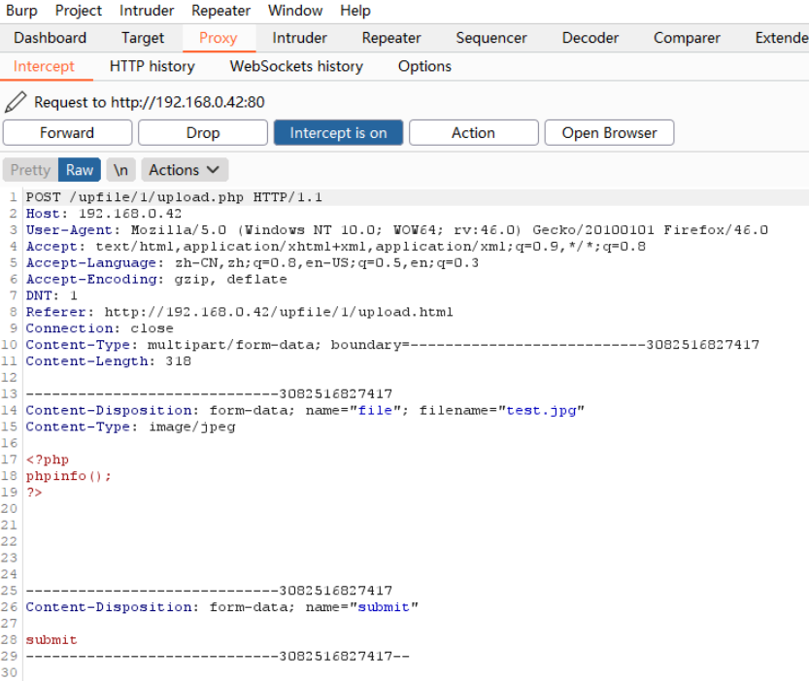809x681 pixels.
Task: Click the POST /upfile/1/upload.php request line
Action: click(x=174, y=197)
